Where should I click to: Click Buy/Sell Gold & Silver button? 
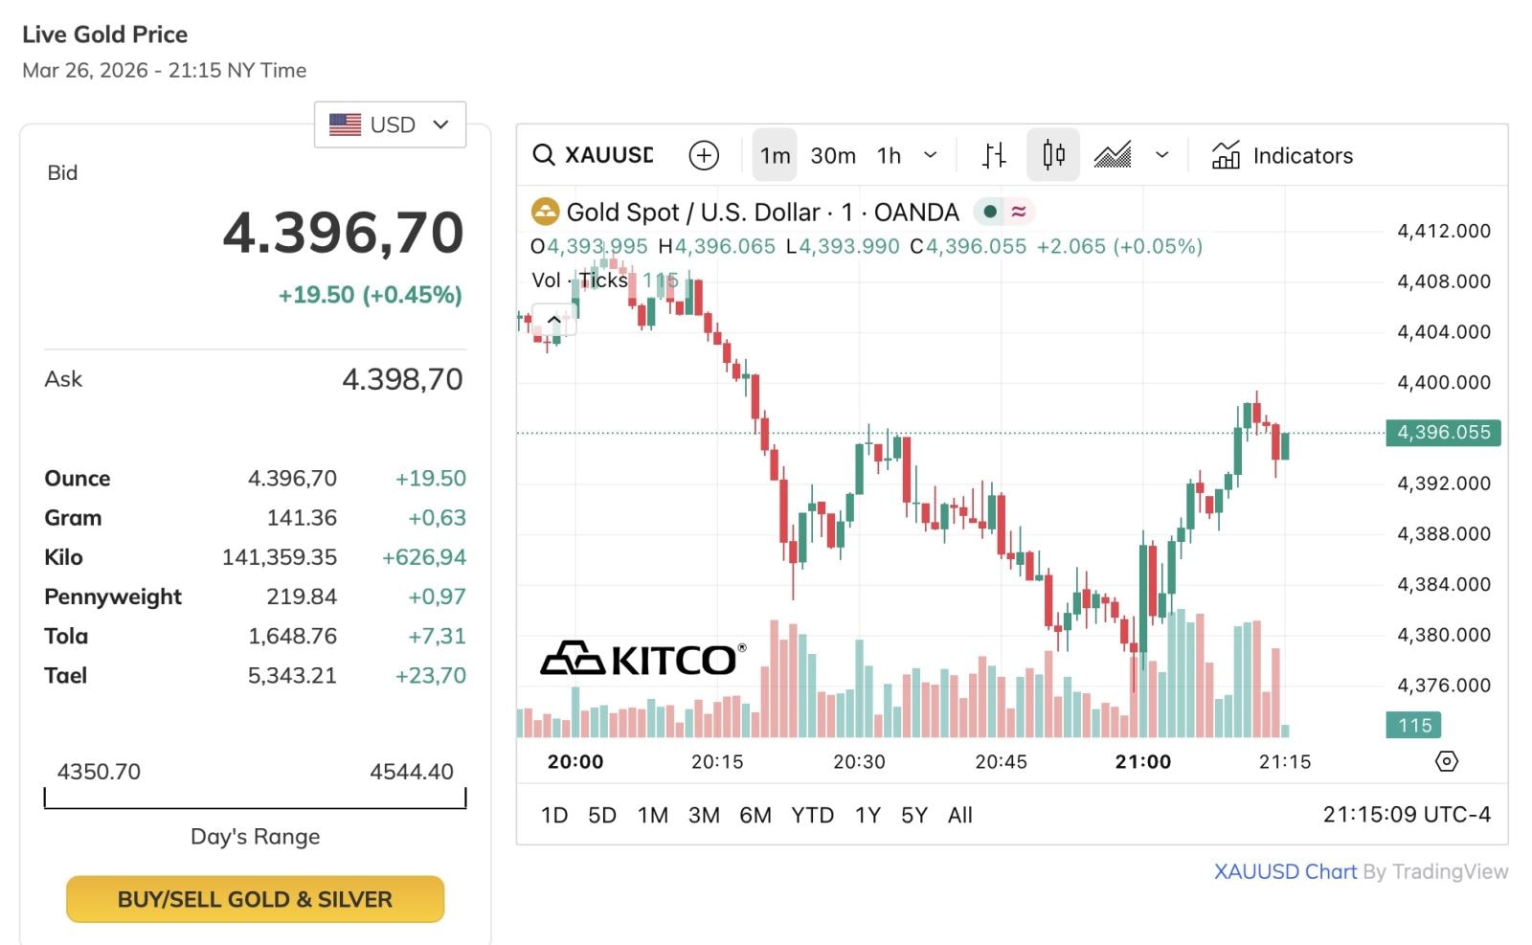coord(255,899)
